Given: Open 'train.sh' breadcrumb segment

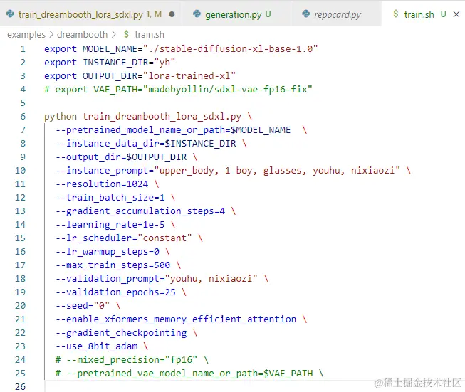Looking at the screenshot, I should pyautogui.click(x=149, y=34).
